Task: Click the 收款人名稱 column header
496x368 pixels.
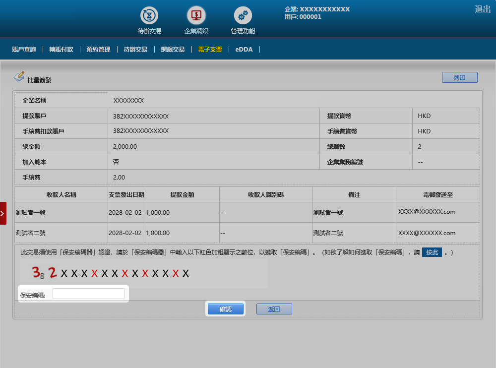Action: click(61, 195)
